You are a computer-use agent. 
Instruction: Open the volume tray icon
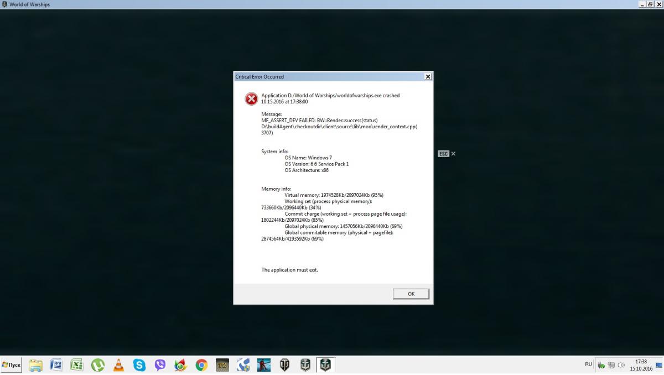coord(621,365)
